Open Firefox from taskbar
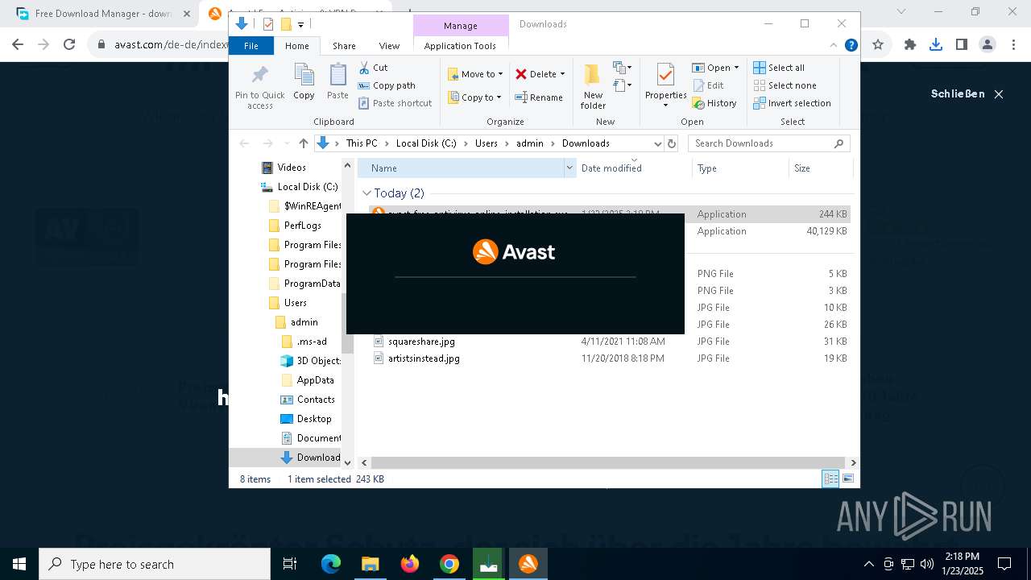This screenshot has height=580, width=1031. [x=410, y=564]
